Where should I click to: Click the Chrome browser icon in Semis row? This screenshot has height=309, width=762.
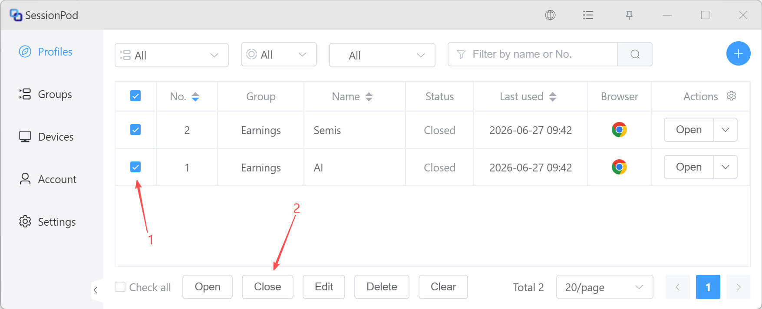click(x=619, y=130)
